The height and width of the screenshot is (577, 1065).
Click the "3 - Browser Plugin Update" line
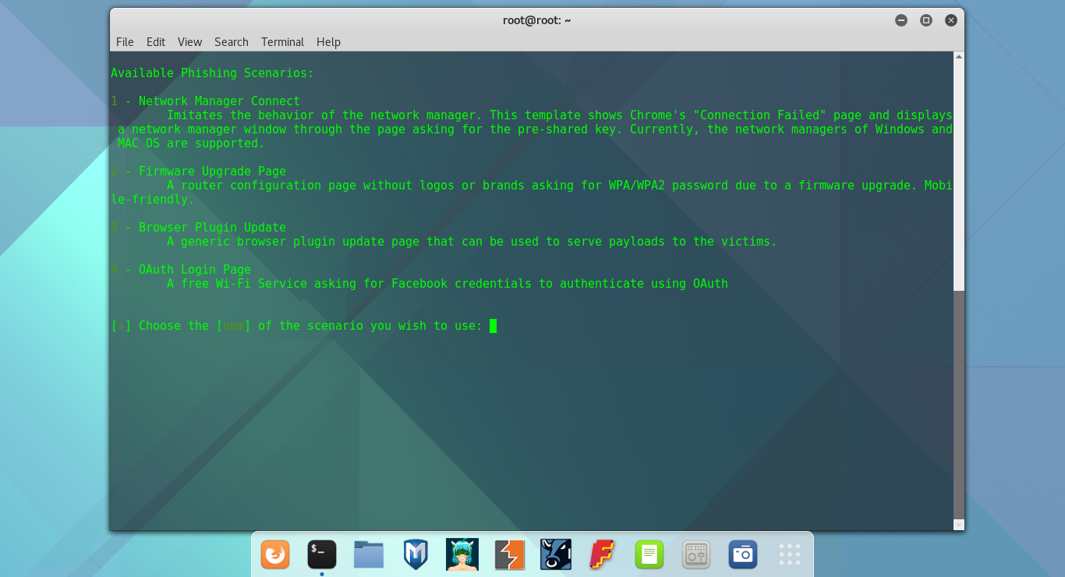coord(198,228)
